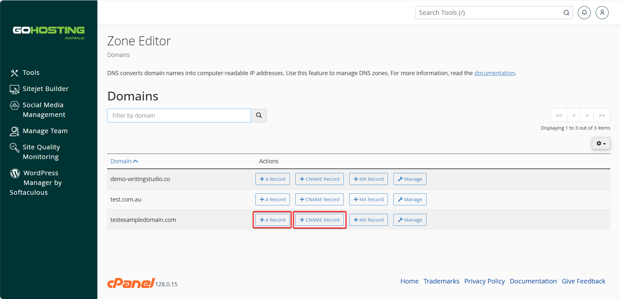The width and height of the screenshot is (620, 299).
Task: Go to next page arrow in pagination
Action: 587,115
